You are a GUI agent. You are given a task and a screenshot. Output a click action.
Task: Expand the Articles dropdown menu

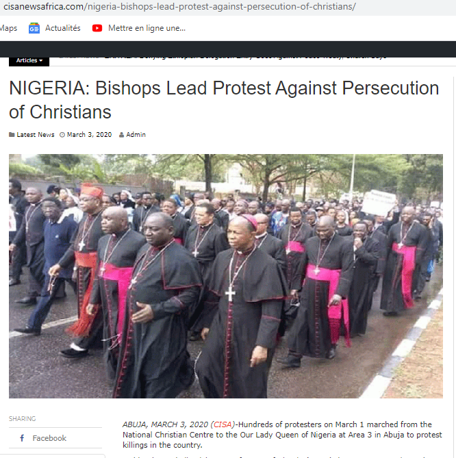click(29, 60)
